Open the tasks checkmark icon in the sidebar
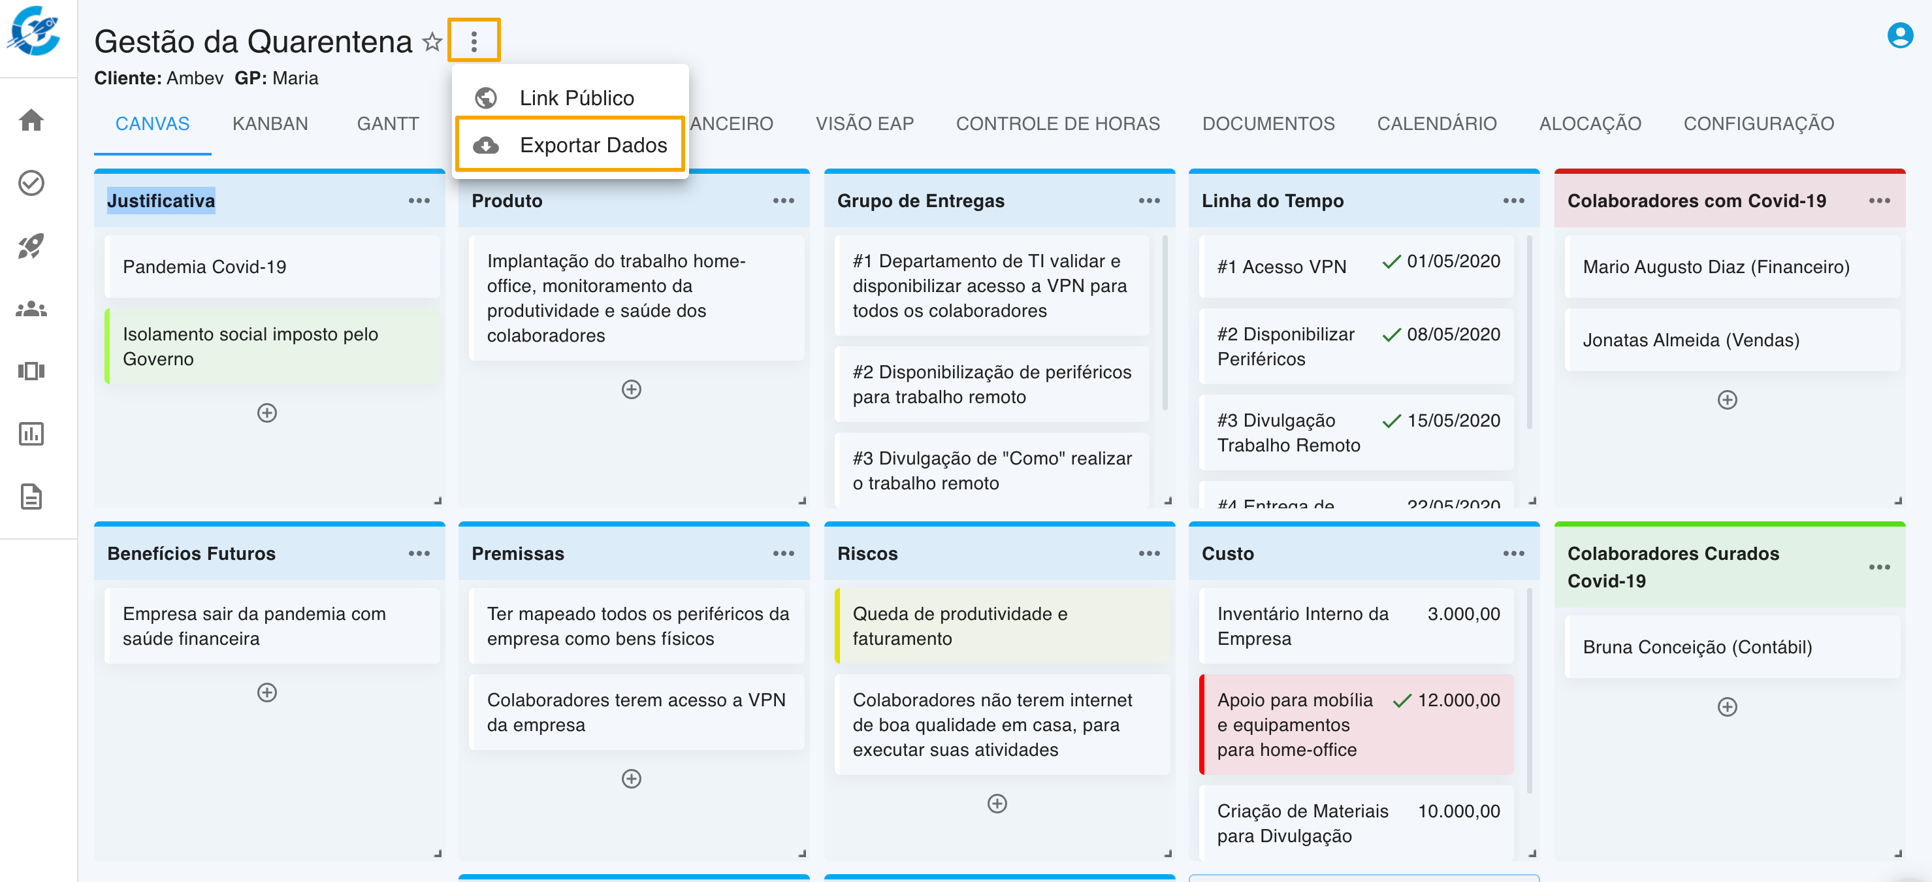 (x=31, y=183)
